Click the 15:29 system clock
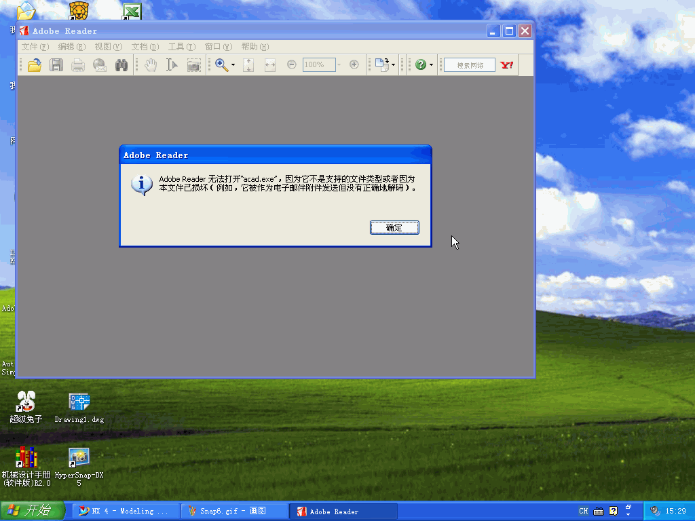Screen dimensions: 695x521 pos(676,512)
